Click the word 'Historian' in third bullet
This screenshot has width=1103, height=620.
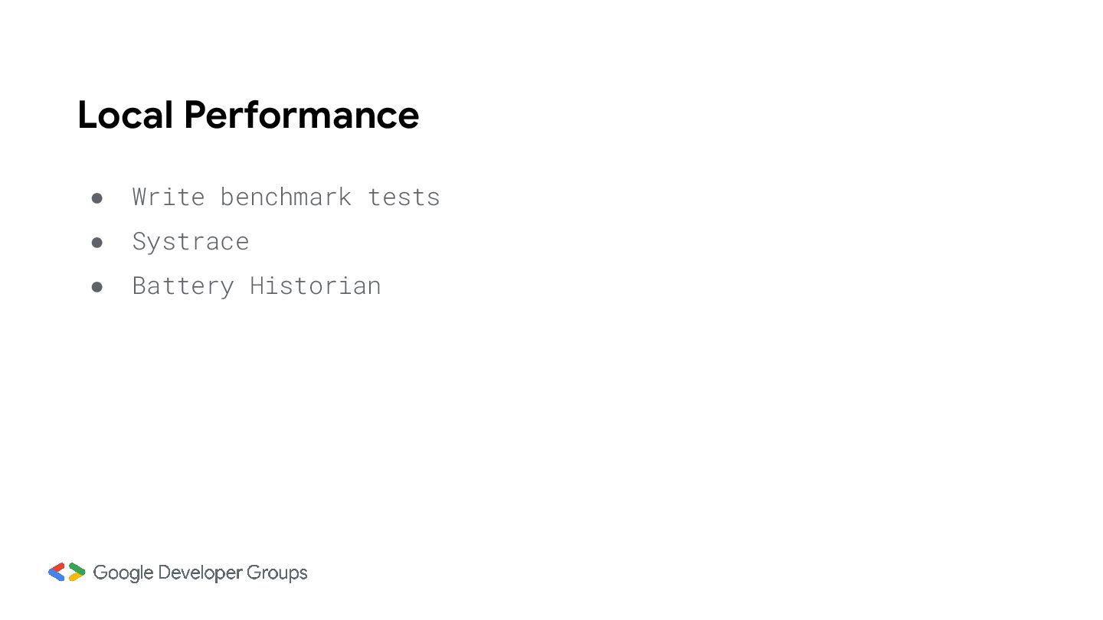pyautogui.click(x=316, y=286)
